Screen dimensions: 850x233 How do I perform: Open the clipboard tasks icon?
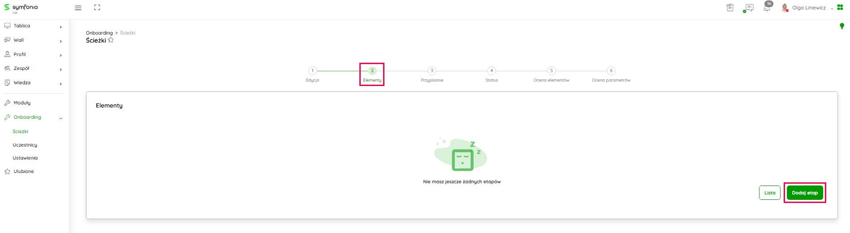[730, 8]
